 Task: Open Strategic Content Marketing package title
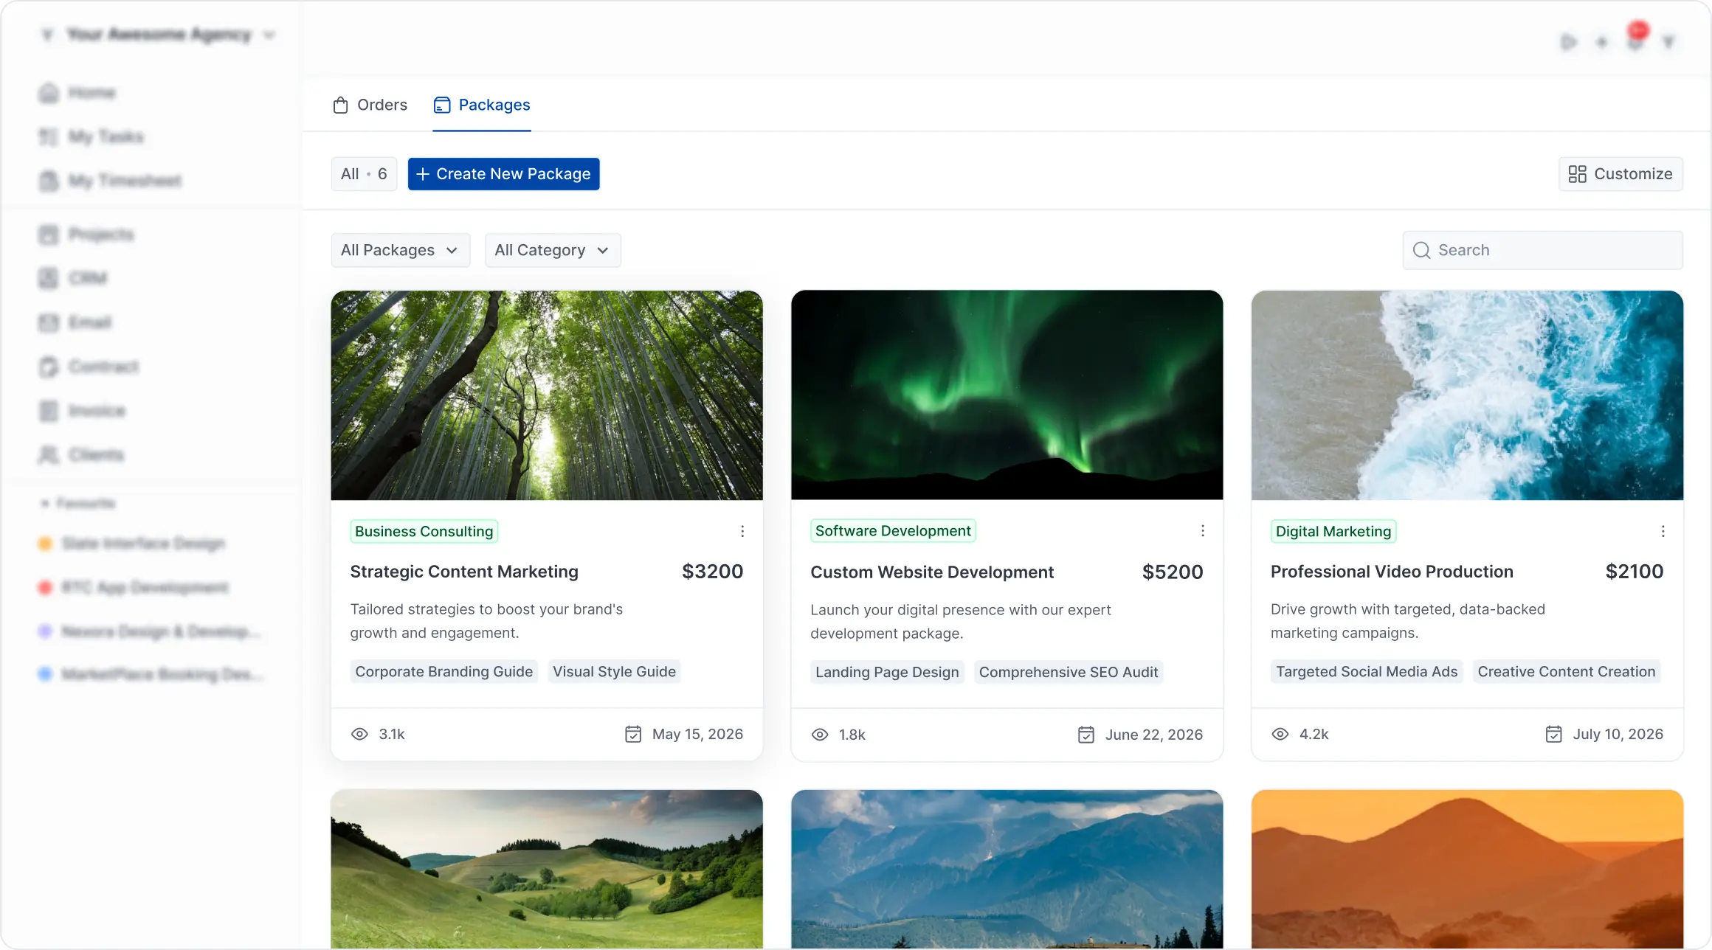click(464, 572)
